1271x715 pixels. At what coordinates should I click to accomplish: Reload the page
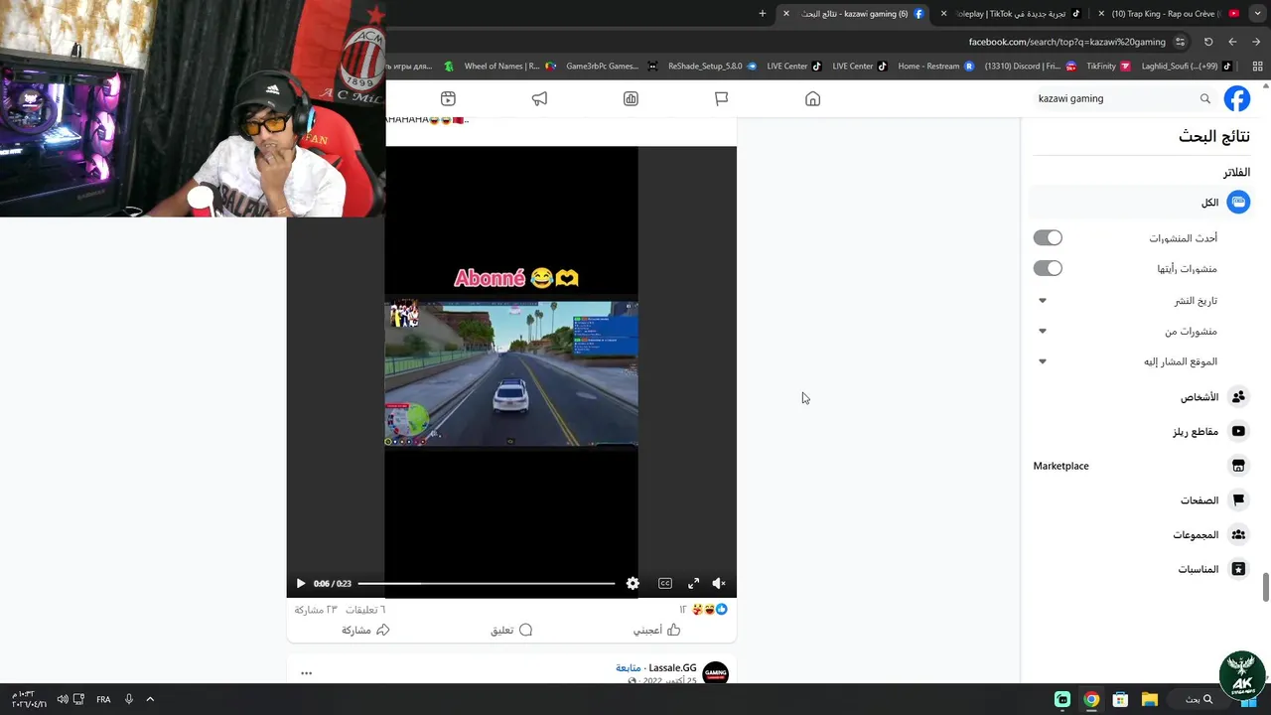point(1208,42)
